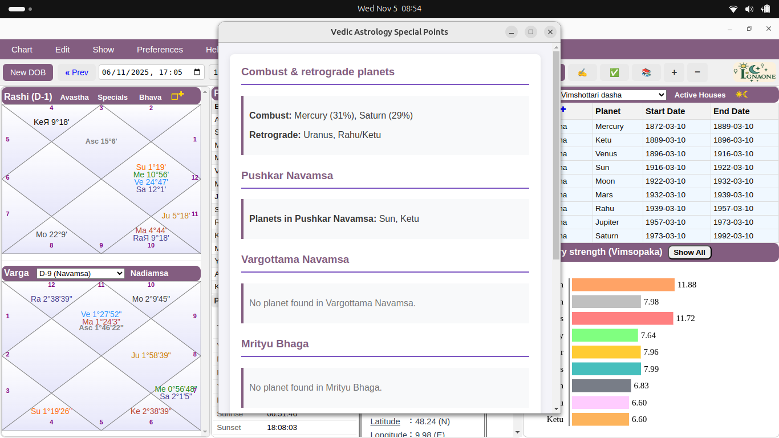Click the sun-moon icon beside Active Houses
This screenshot has height=438, width=779.
741,95
